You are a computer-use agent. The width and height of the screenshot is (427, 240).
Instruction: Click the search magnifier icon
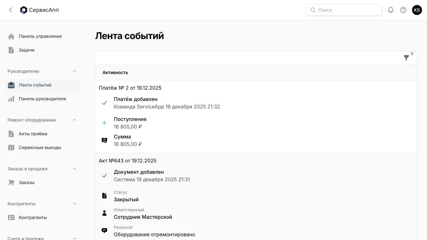[x=313, y=10]
